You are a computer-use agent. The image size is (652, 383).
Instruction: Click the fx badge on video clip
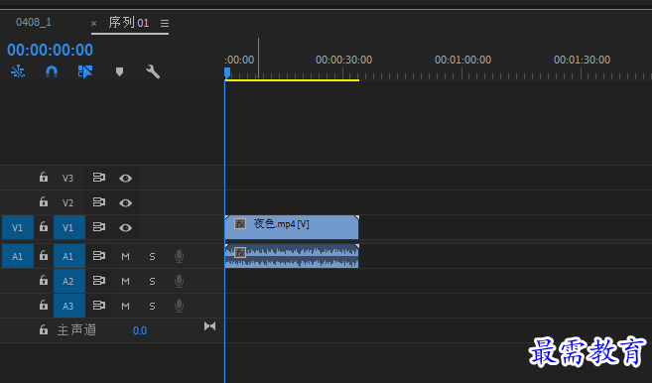(239, 223)
